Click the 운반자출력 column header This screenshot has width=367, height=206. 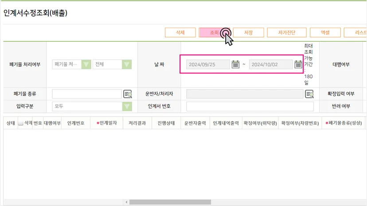point(195,123)
